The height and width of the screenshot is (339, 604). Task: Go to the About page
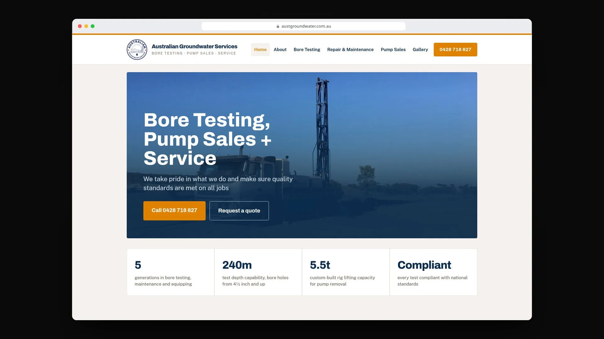(280, 50)
